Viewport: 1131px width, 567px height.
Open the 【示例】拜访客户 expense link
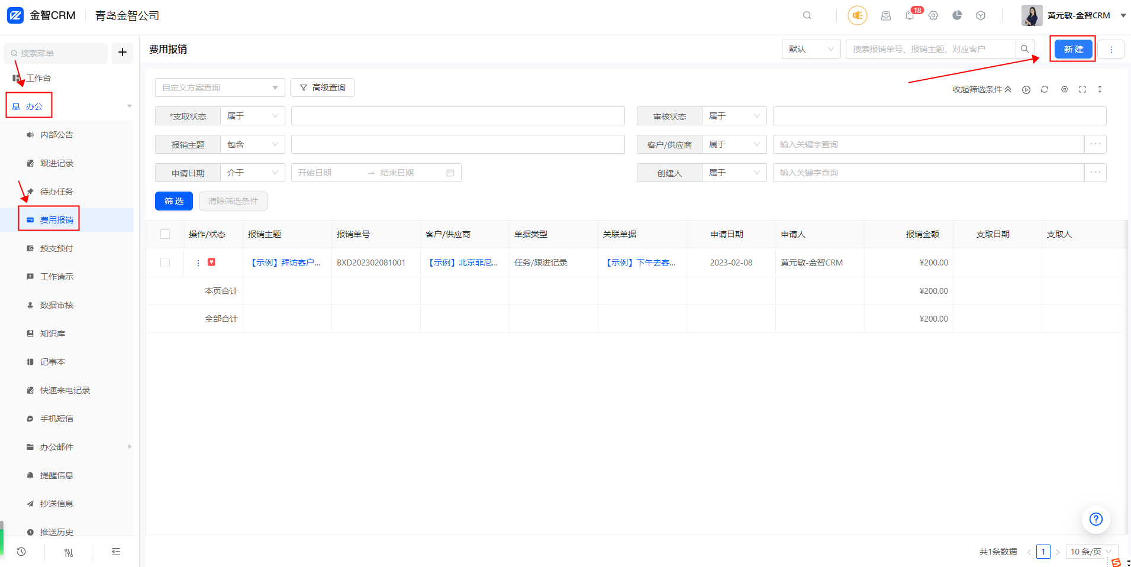click(x=284, y=263)
